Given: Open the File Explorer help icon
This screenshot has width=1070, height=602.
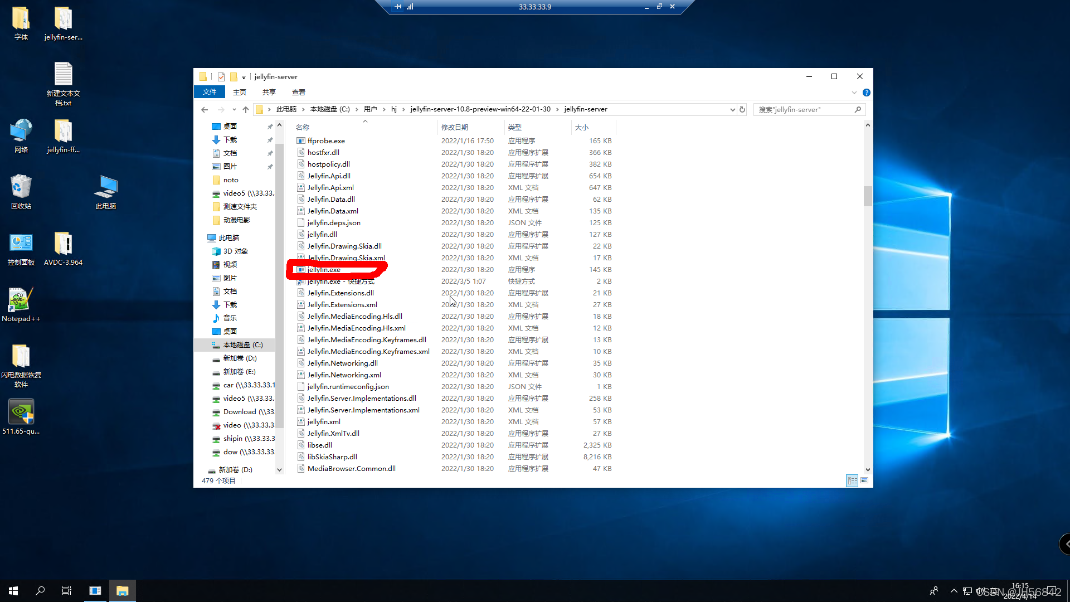Looking at the screenshot, I should click(866, 93).
